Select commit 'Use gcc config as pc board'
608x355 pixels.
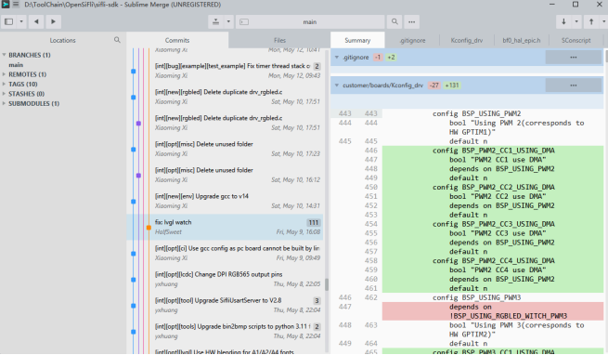click(x=226, y=253)
